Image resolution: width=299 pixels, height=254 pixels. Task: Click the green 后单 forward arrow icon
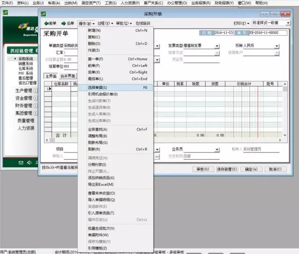[x=64, y=23]
